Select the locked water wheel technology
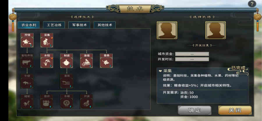The width and height of the screenshot is (262, 121). 67,101
